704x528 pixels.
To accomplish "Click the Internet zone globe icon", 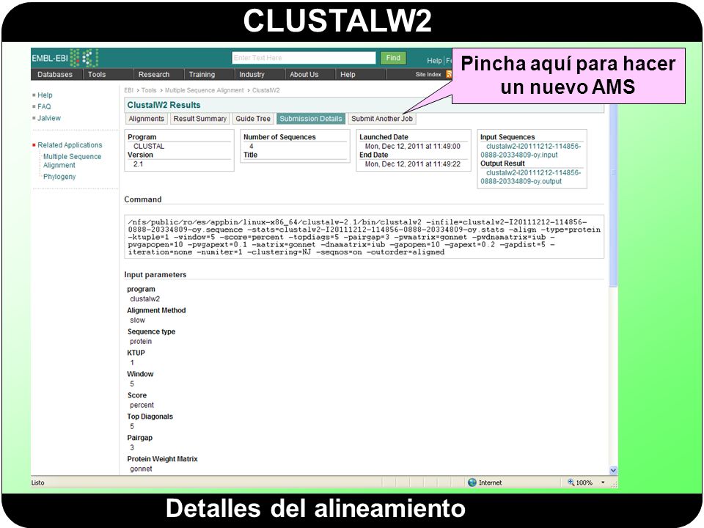I will pos(472,483).
